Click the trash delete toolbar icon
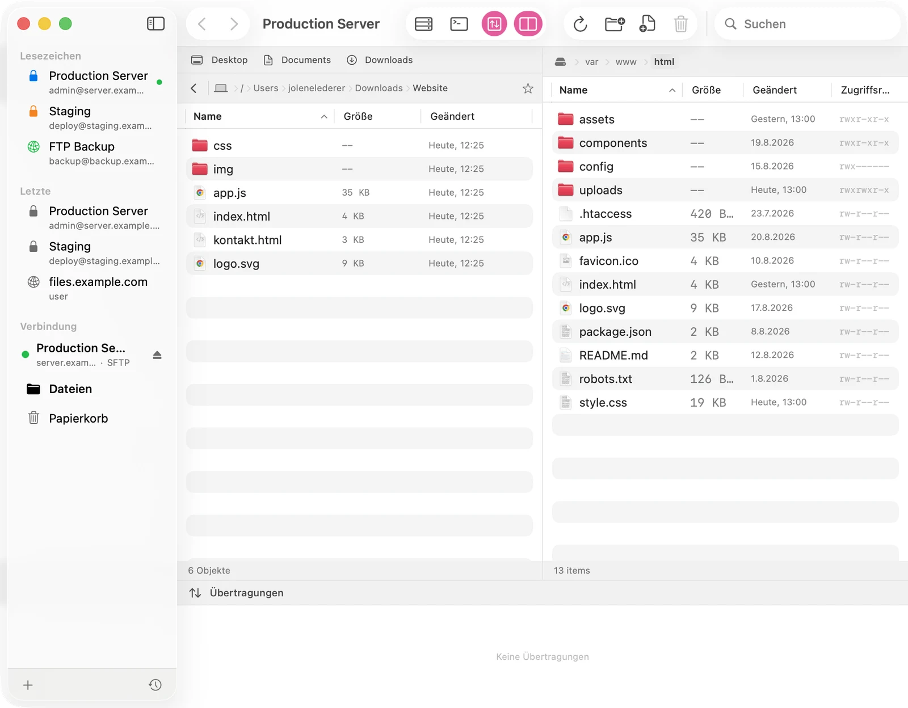 (x=680, y=24)
